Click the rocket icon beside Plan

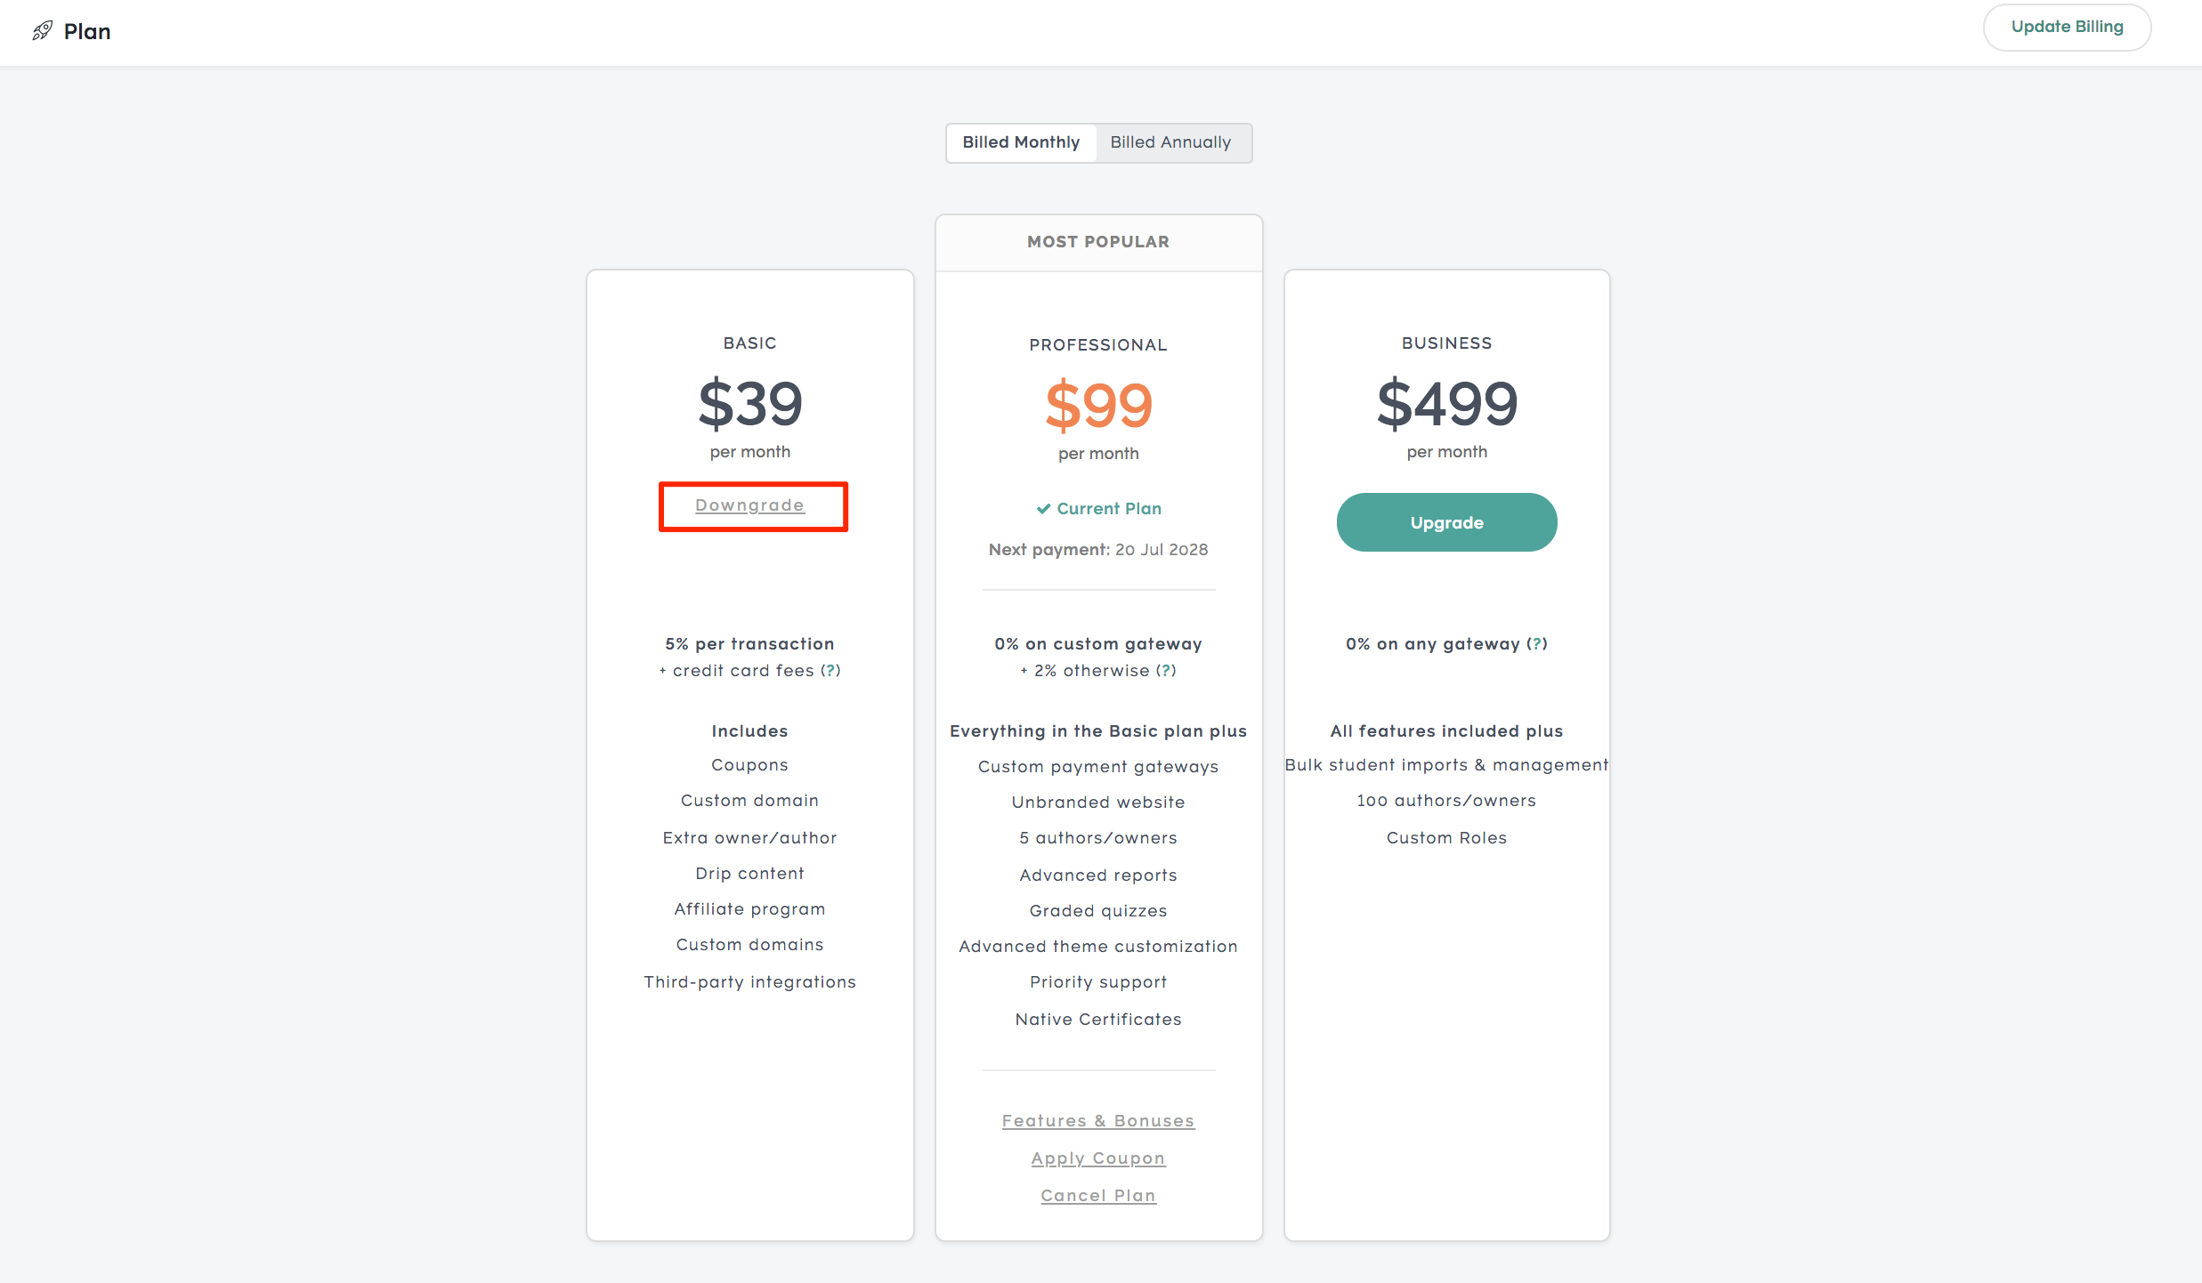pyautogui.click(x=42, y=31)
